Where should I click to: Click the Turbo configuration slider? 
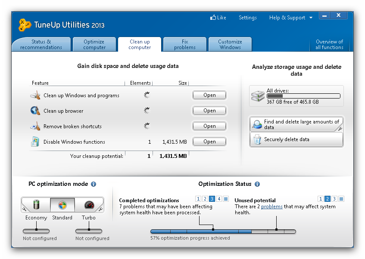(89, 231)
